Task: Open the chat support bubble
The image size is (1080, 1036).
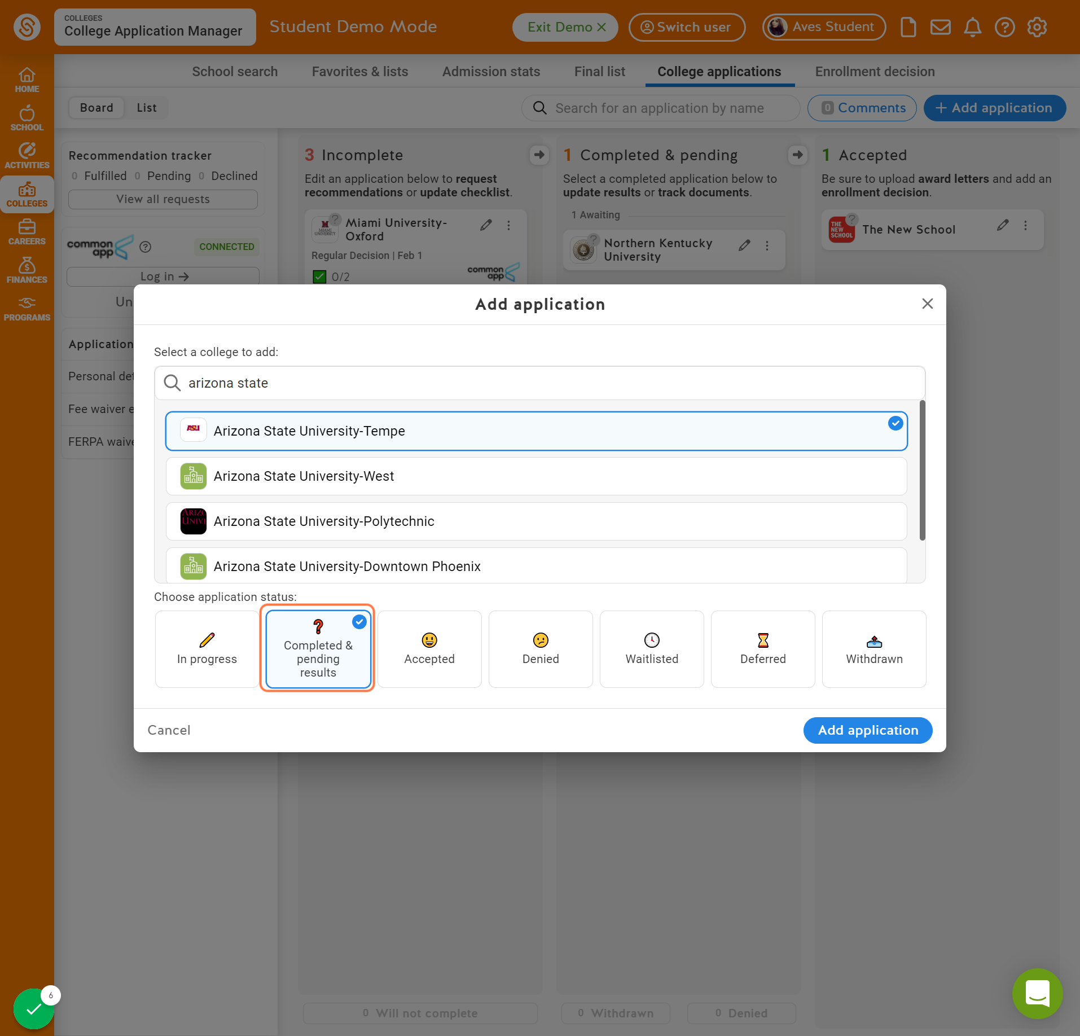Action: 1037,994
